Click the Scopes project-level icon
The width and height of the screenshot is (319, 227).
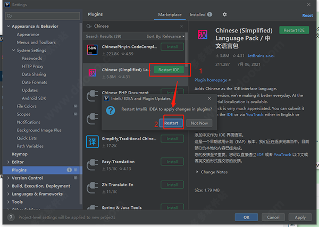(75, 114)
